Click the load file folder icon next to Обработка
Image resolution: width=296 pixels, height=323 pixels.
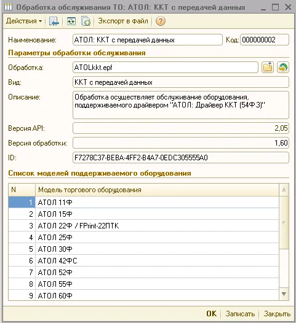(x=268, y=68)
